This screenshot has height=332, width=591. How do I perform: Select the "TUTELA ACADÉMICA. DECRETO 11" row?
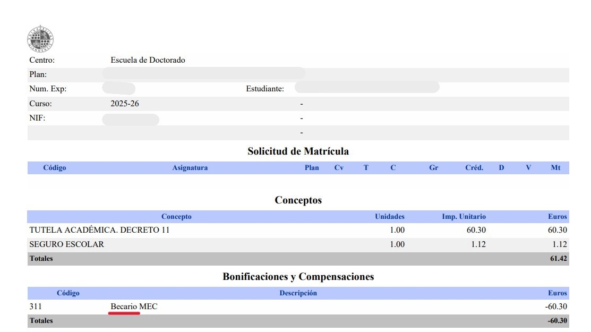(100, 231)
